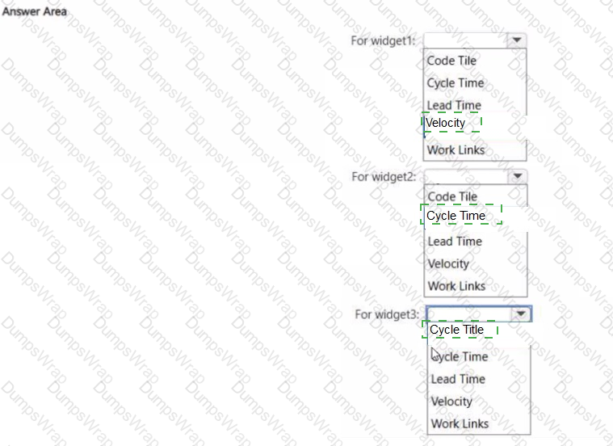
Task: Pick Velocity in the widget2 list
Action: 448,263
